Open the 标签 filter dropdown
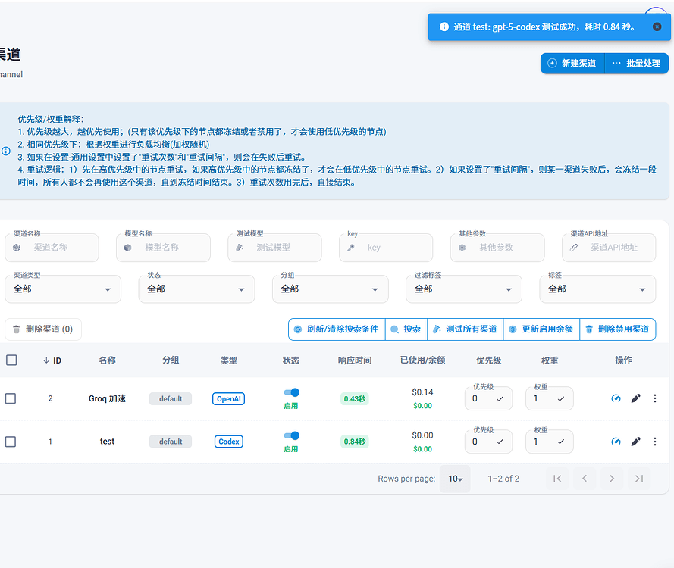This screenshot has width=674, height=568. (597, 289)
